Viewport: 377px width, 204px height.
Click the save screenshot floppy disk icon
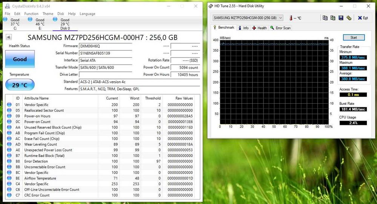[x=341, y=18]
